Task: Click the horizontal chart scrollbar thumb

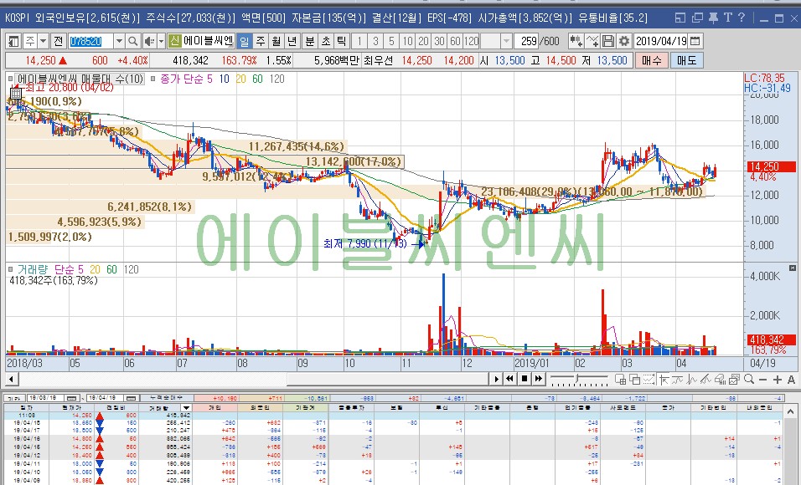Action: [x=387, y=379]
